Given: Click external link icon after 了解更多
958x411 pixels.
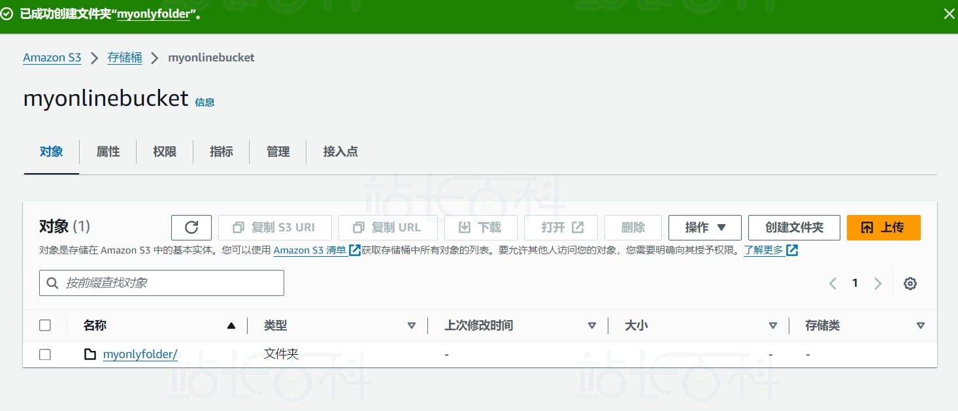Looking at the screenshot, I should point(792,250).
